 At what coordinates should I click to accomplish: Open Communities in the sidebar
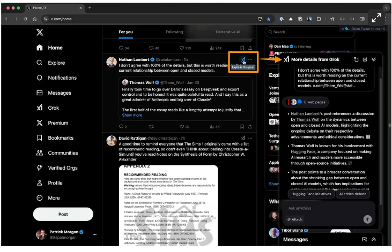57,153
